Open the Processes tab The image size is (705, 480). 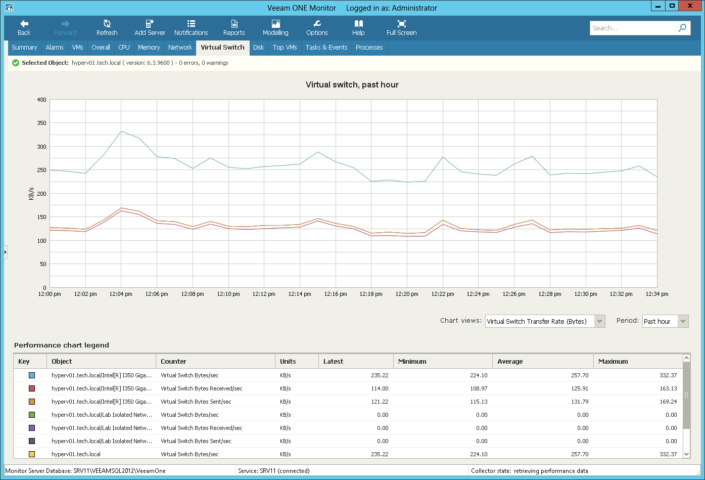click(x=369, y=48)
